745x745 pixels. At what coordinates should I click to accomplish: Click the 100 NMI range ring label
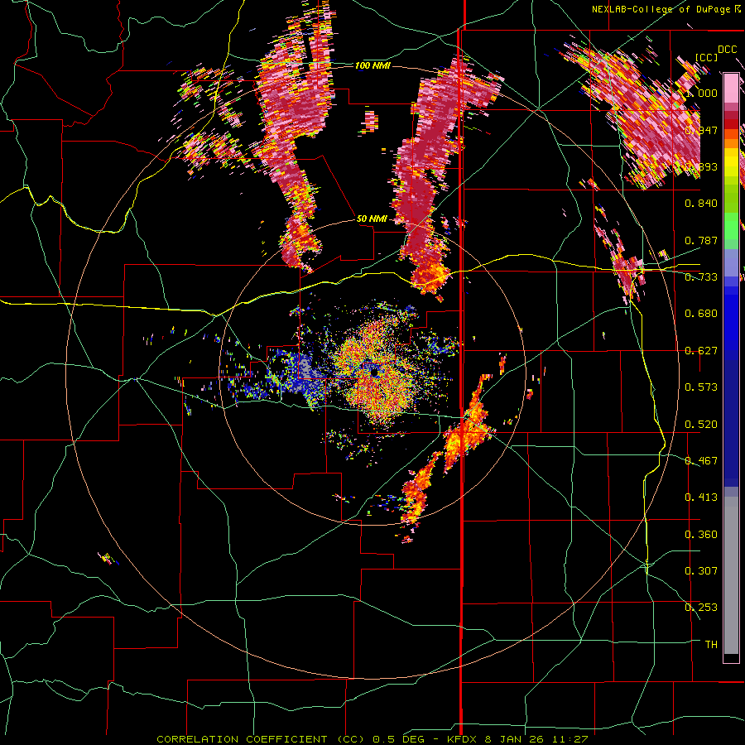click(x=373, y=65)
